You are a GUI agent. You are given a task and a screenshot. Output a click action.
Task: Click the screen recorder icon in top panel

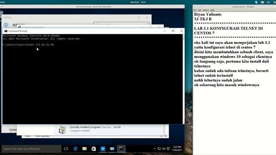click(262, 2)
